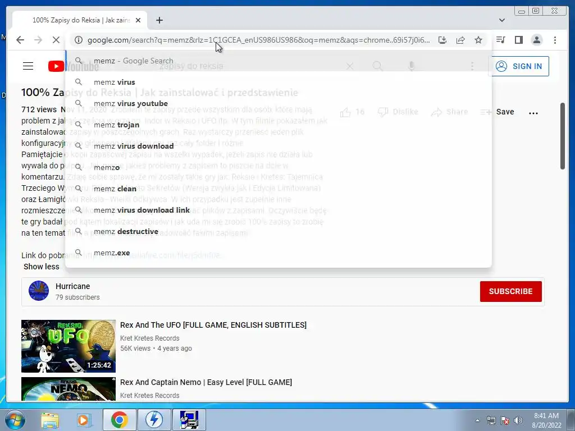Open Chrome profile avatar
Screen dimensions: 575x431
536,40
